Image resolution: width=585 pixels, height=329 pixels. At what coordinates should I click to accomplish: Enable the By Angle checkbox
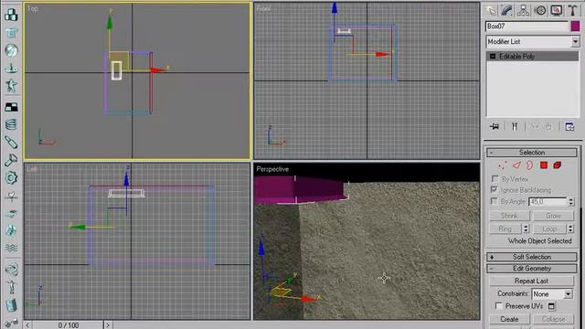click(494, 201)
